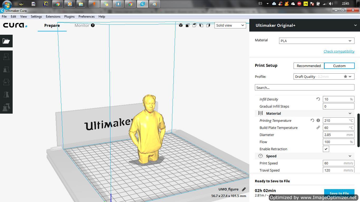Viewport: 360px width, 202px height.
Task: Open the Material PLA dropdown
Action: 317,41
